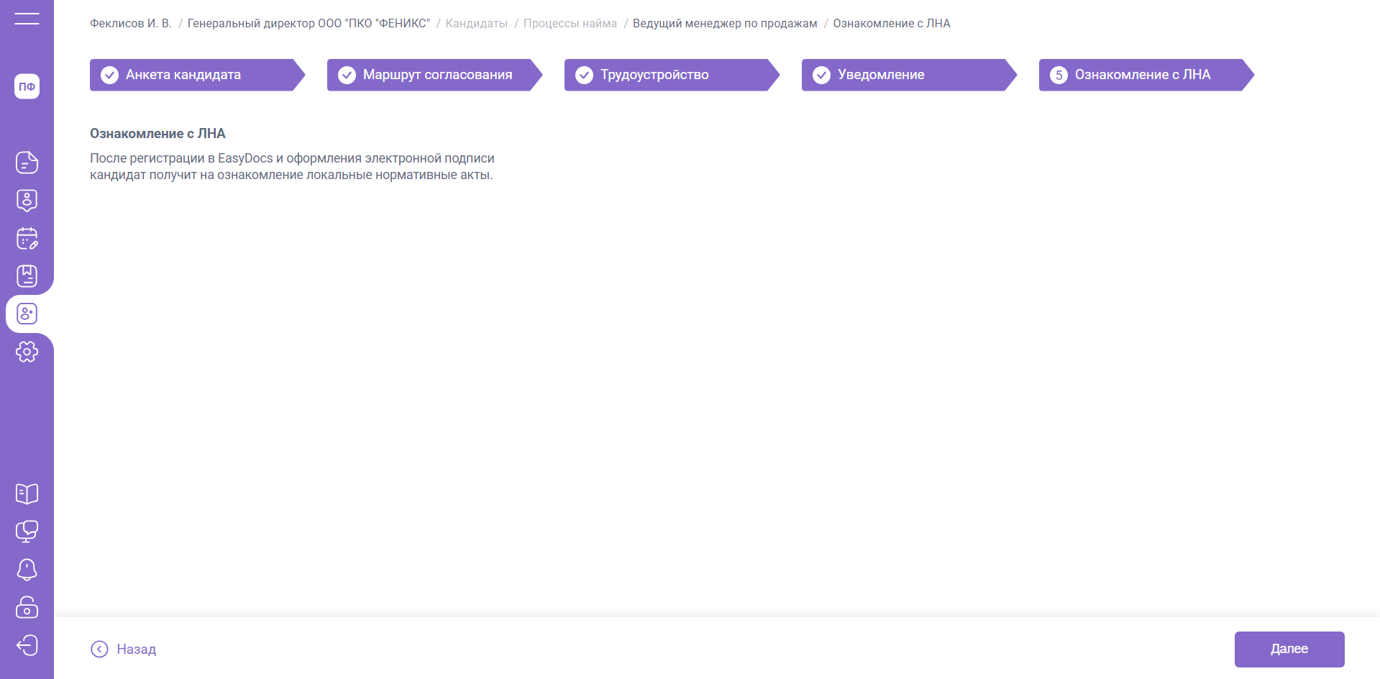This screenshot has width=1380, height=679.
Task: Click the padlock icon in sidebar
Action: pos(27,607)
